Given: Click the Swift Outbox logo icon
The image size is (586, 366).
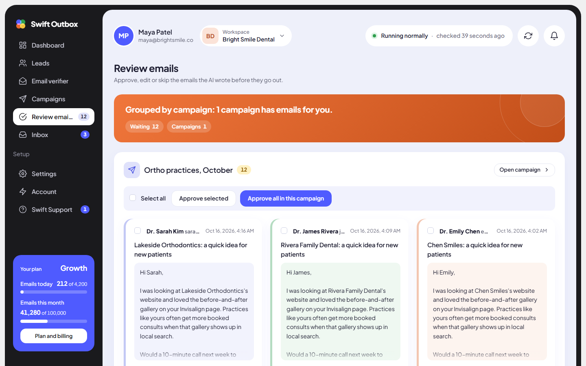Looking at the screenshot, I should point(21,24).
